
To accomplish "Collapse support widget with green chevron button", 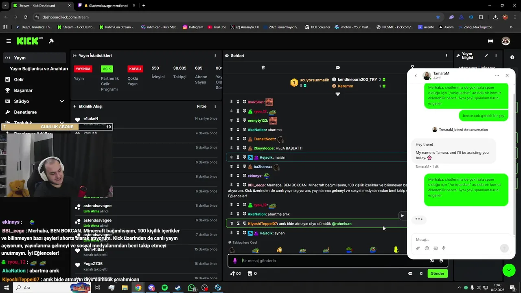I will [x=509, y=270].
